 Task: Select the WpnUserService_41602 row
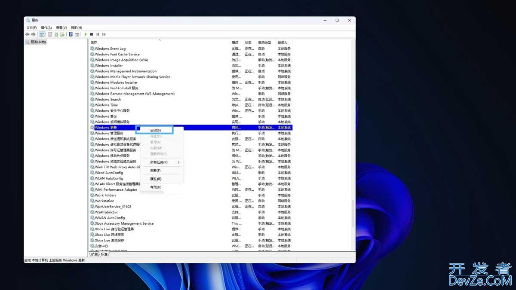pos(191,206)
